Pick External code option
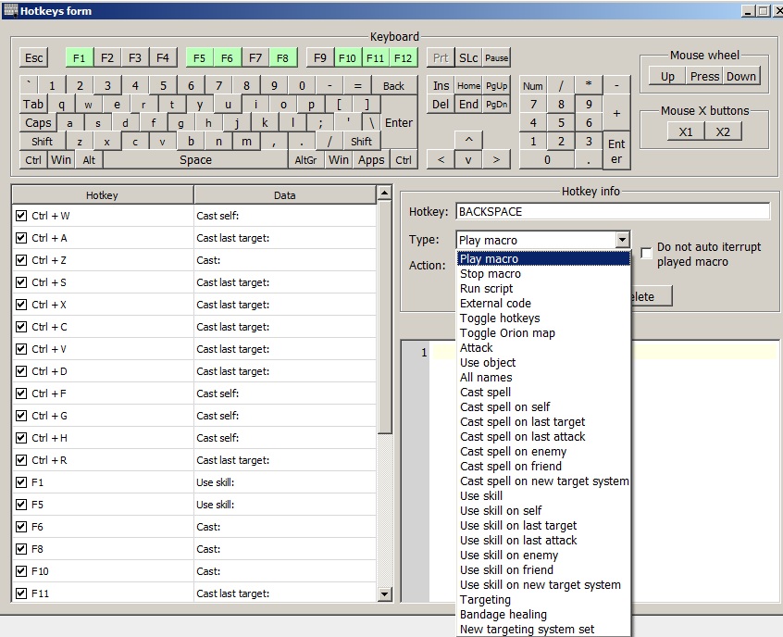 [543, 304]
